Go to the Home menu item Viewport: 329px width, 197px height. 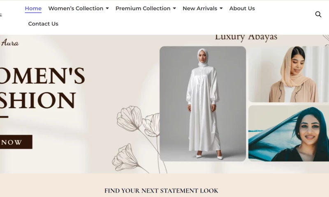tap(33, 8)
